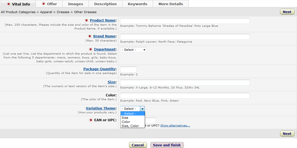297x148 pixels.
Task: Click the Save and finish button
Action: pos(167,145)
